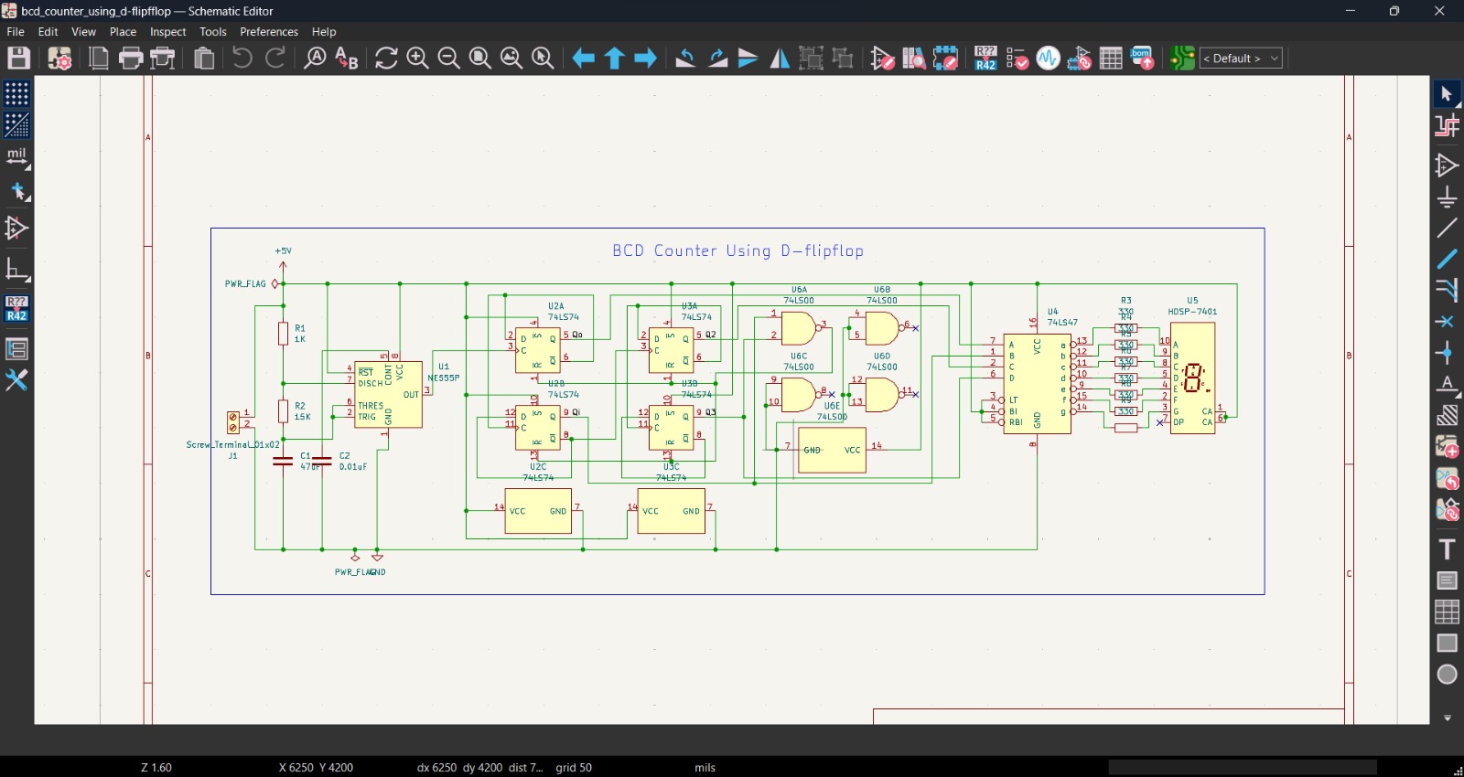Toggle the hierarchy navigator panel

tap(16, 348)
